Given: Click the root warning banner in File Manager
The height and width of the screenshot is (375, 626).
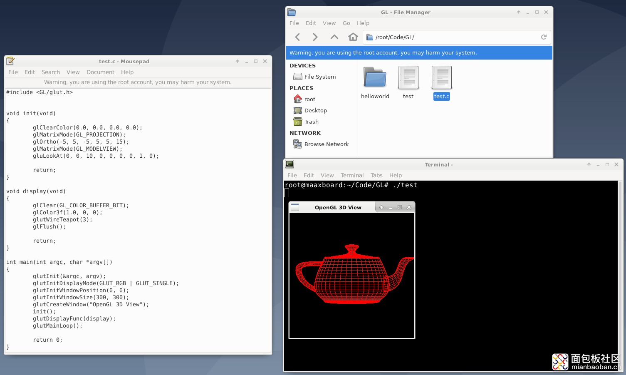Looking at the screenshot, I should (x=419, y=52).
